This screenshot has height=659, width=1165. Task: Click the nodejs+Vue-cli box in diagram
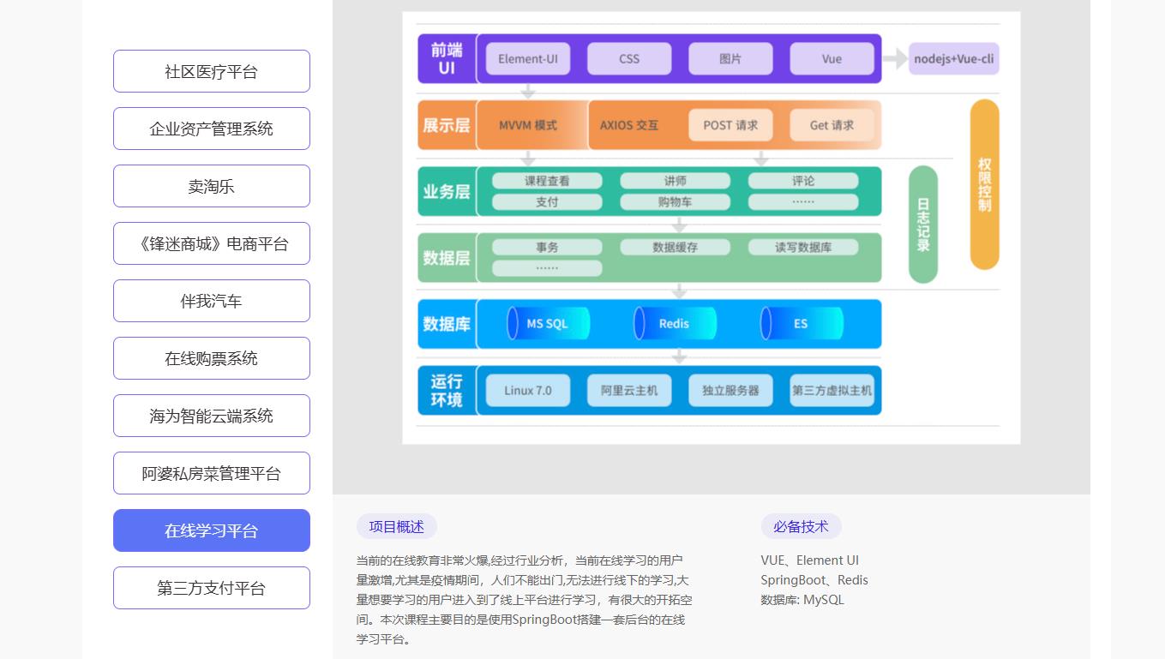point(953,59)
